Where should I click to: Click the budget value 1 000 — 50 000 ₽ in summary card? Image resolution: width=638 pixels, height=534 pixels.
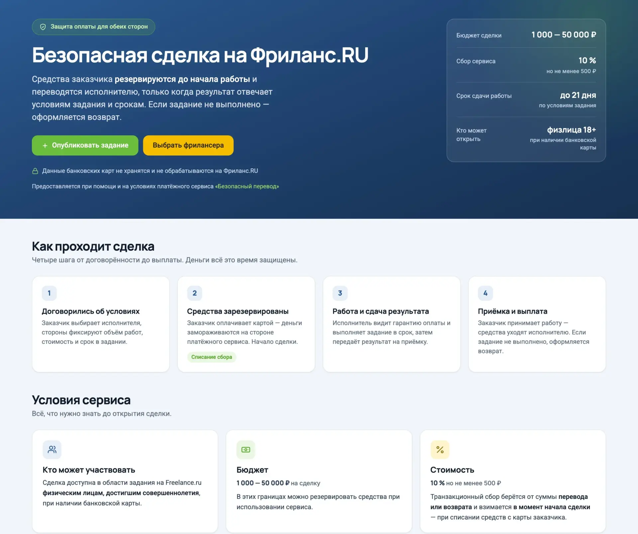tap(564, 35)
